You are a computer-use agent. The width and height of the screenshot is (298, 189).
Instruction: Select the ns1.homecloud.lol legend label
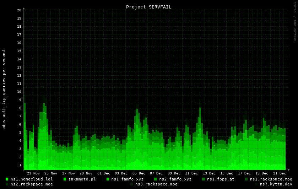[x=32, y=179]
